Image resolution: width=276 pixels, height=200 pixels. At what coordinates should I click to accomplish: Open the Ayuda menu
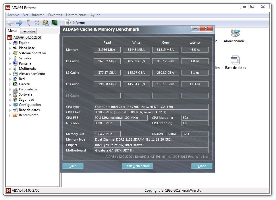(95, 15)
